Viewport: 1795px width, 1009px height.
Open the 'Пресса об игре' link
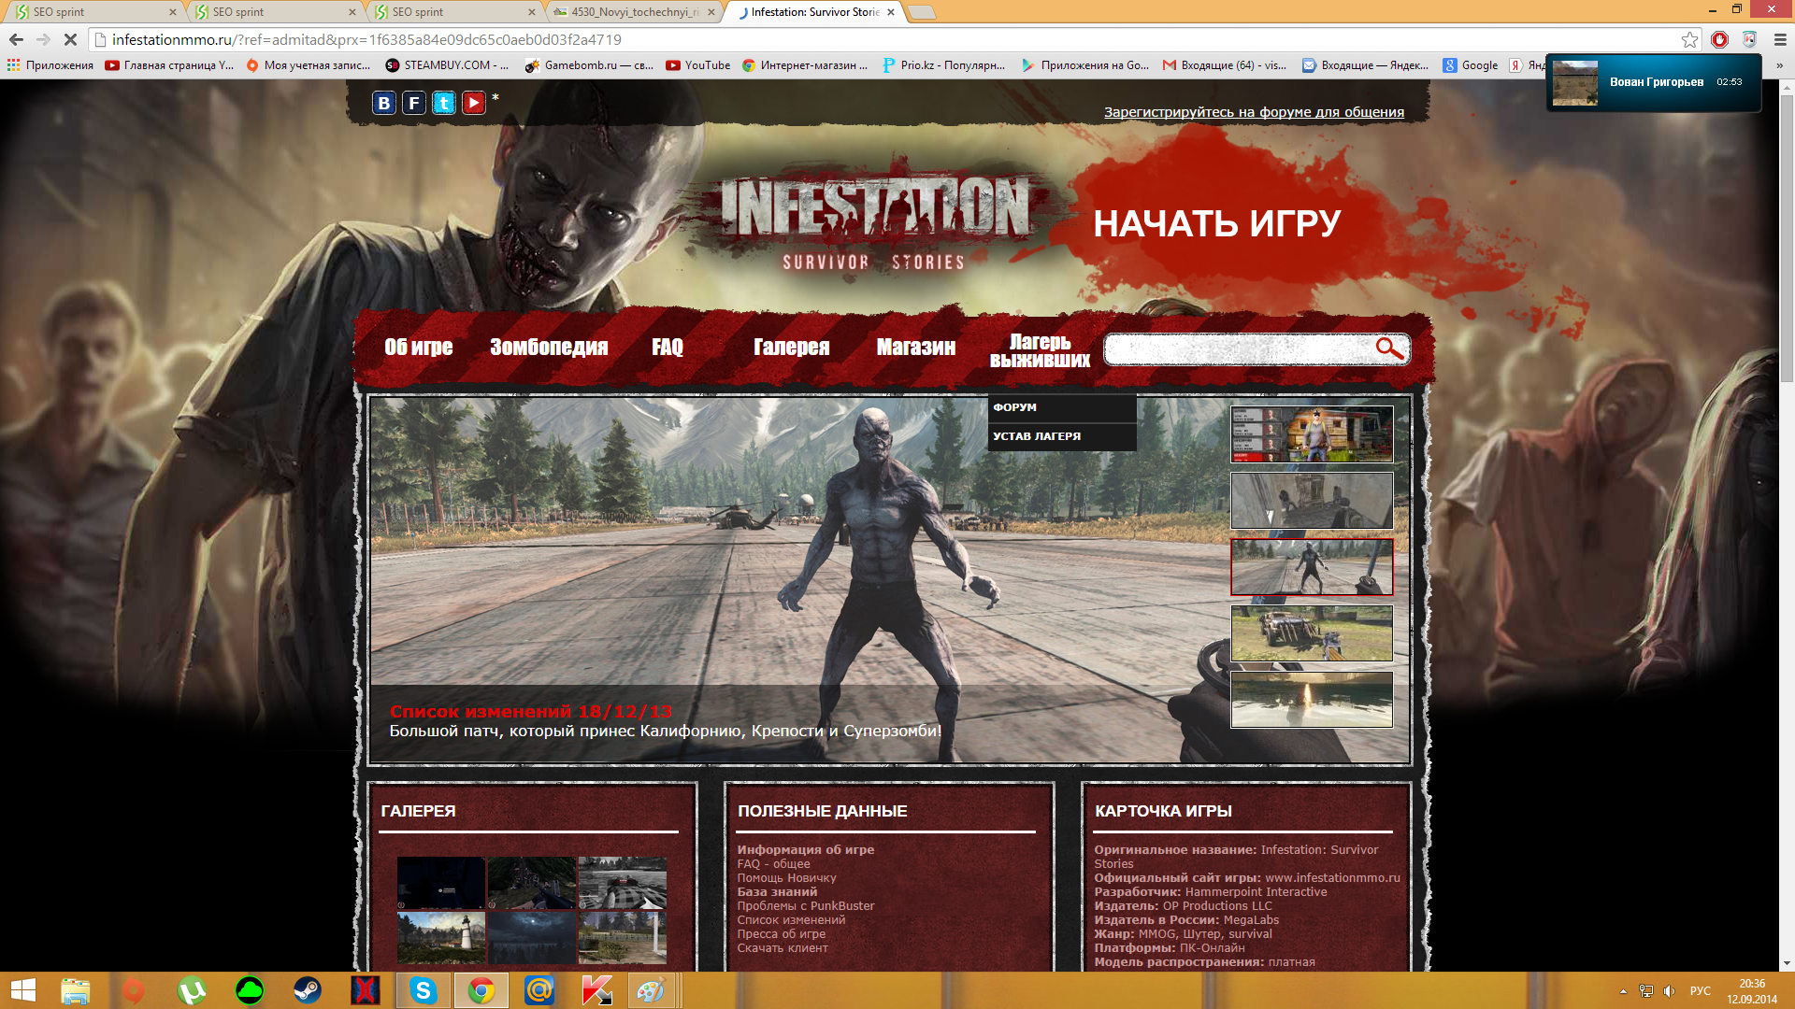tap(782, 934)
